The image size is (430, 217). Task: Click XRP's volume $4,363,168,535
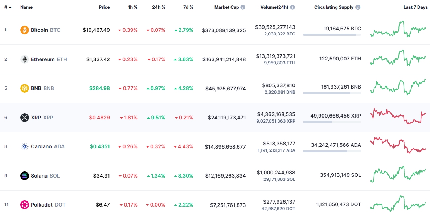(276, 114)
